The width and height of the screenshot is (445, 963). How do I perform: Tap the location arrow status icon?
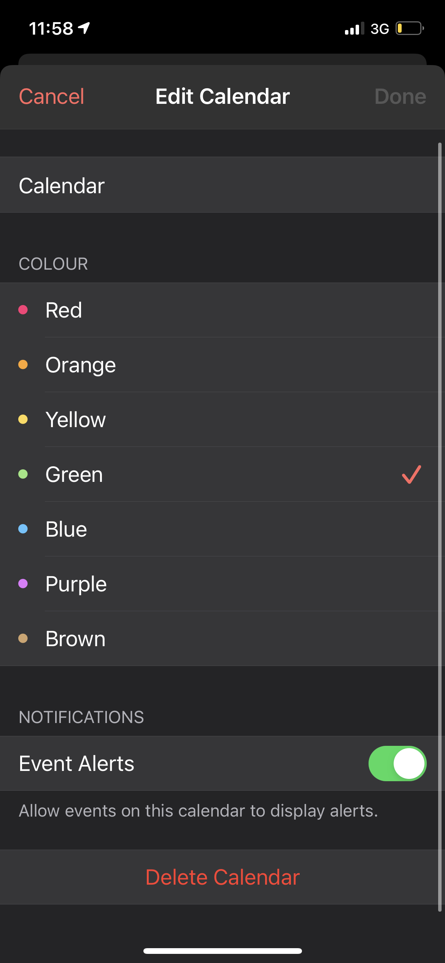click(x=84, y=28)
